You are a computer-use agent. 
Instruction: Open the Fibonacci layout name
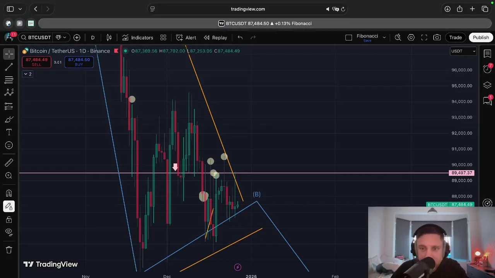pos(367,36)
